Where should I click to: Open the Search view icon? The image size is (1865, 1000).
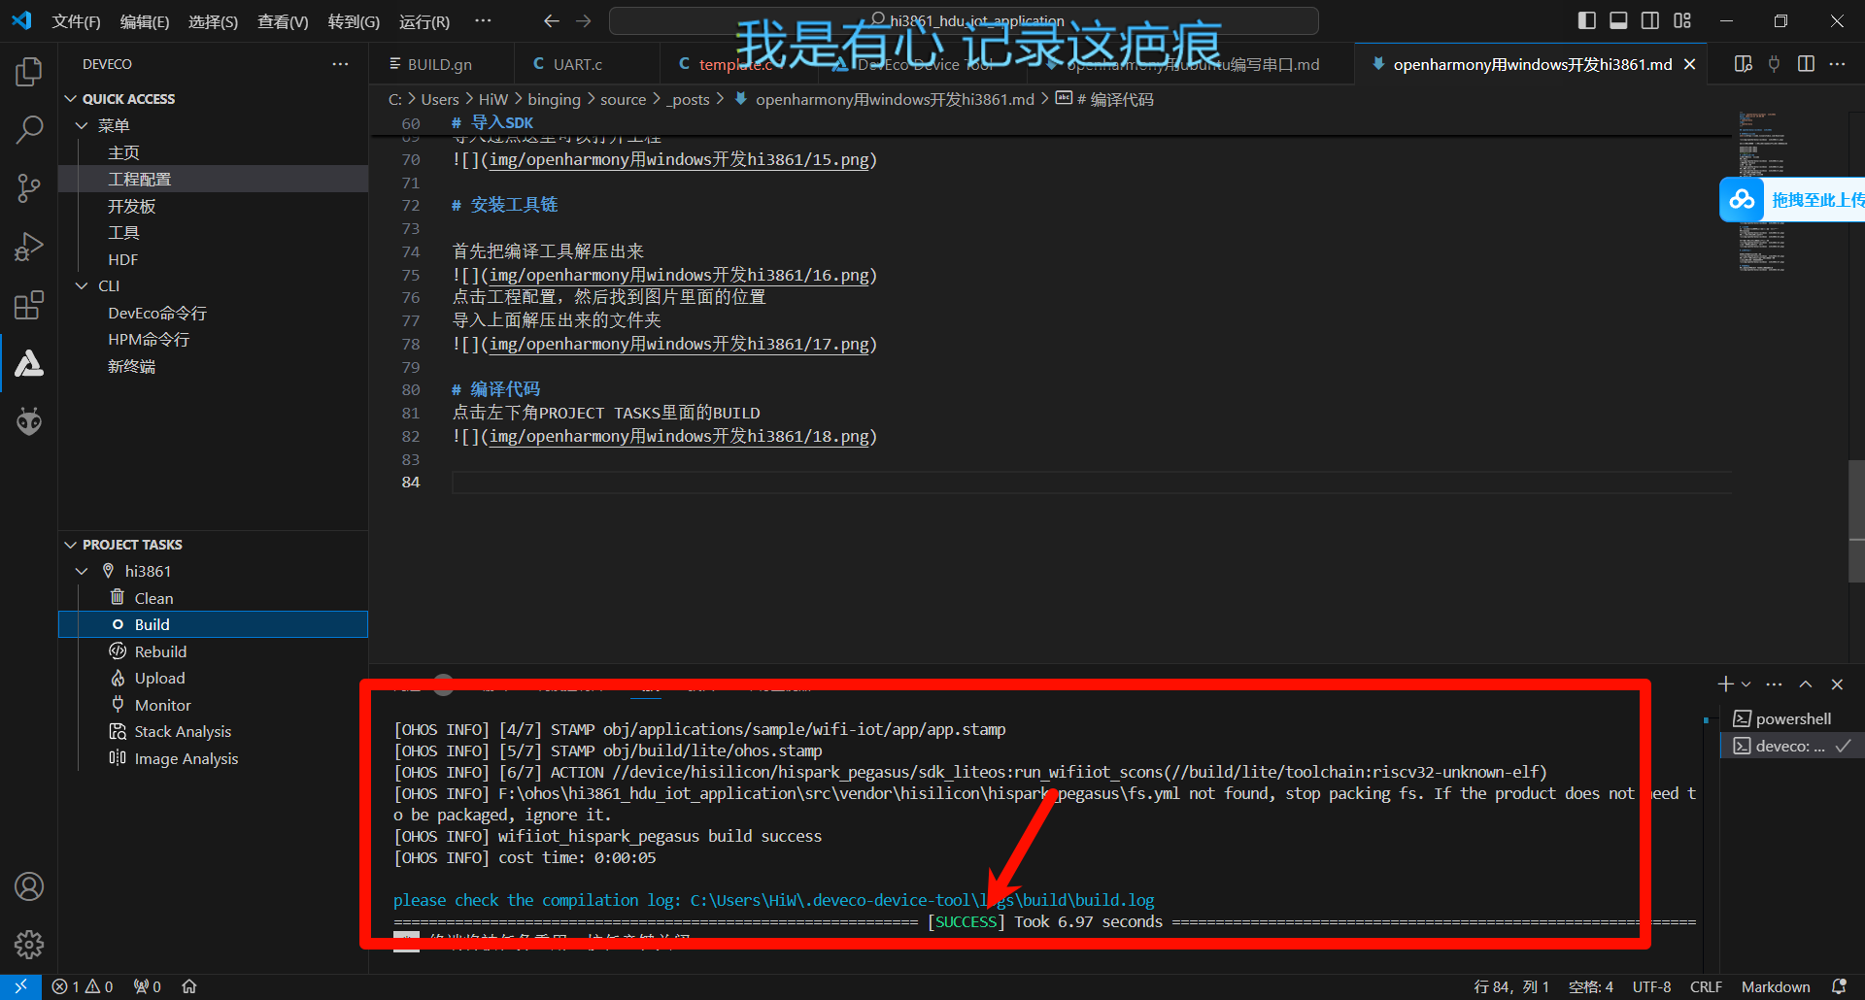point(29,129)
